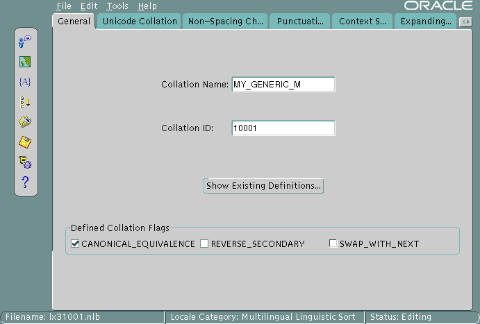The height and width of the screenshot is (324, 480).
Task: Click the Territory map icon
Action: coord(25,62)
